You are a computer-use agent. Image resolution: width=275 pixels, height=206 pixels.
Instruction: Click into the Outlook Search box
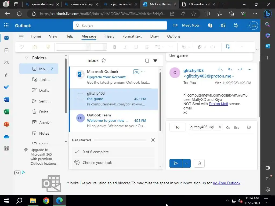[120, 25]
